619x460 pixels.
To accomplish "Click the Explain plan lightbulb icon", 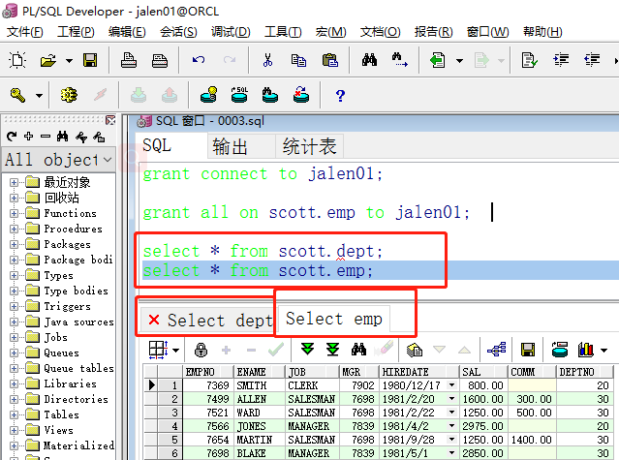I will pyautogui.click(x=208, y=95).
